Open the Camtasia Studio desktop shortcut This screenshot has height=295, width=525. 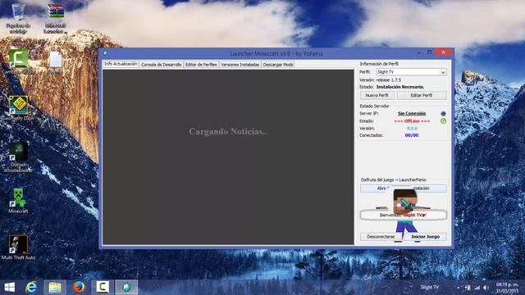(18, 61)
